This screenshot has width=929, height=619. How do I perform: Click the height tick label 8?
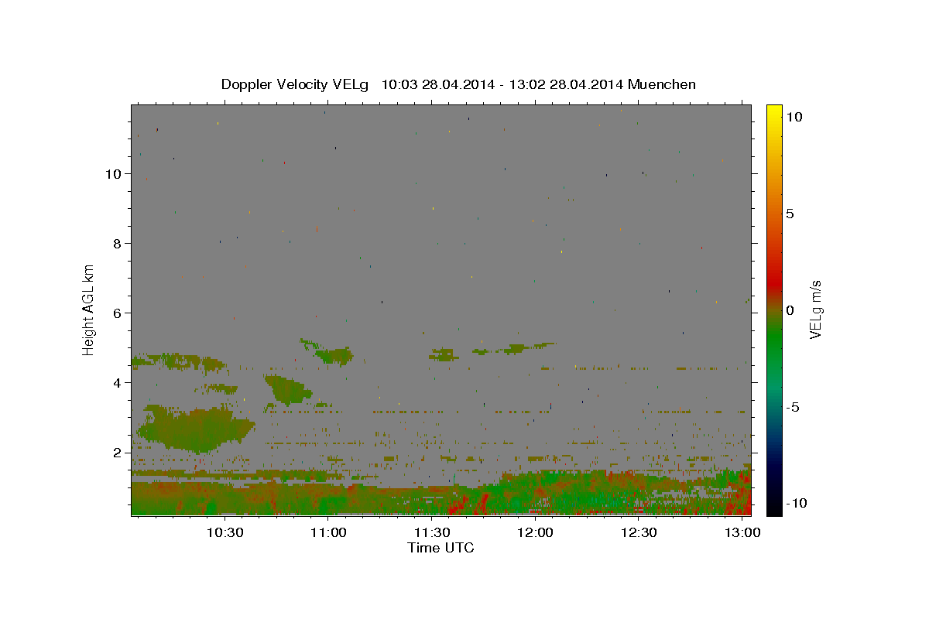tap(118, 244)
